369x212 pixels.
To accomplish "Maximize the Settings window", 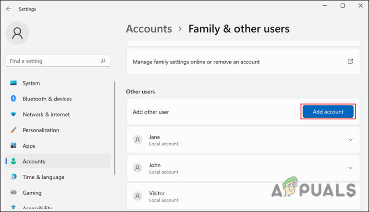I will click(343, 5).
